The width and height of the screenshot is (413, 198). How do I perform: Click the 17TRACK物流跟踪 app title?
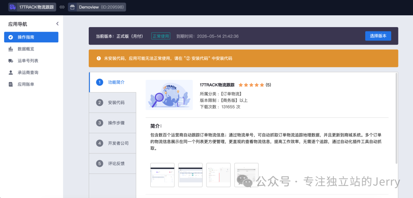pos(217,85)
